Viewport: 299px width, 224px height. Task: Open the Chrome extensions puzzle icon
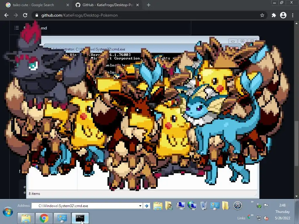pyautogui.click(x=274, y=15)
